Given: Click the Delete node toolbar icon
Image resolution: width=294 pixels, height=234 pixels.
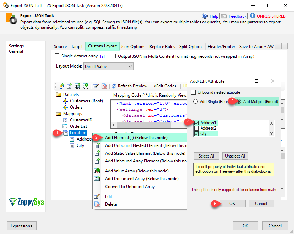Looking at the screenshot, I should (104, 86).
